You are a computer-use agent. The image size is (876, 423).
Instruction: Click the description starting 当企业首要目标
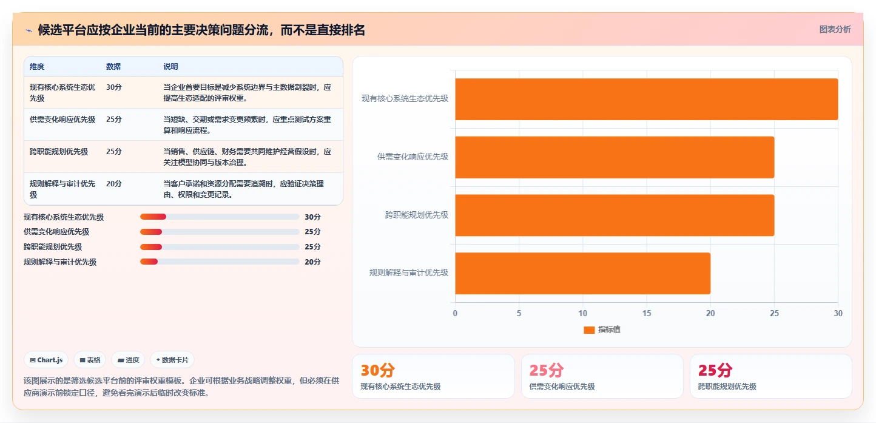tap(248, 92)
